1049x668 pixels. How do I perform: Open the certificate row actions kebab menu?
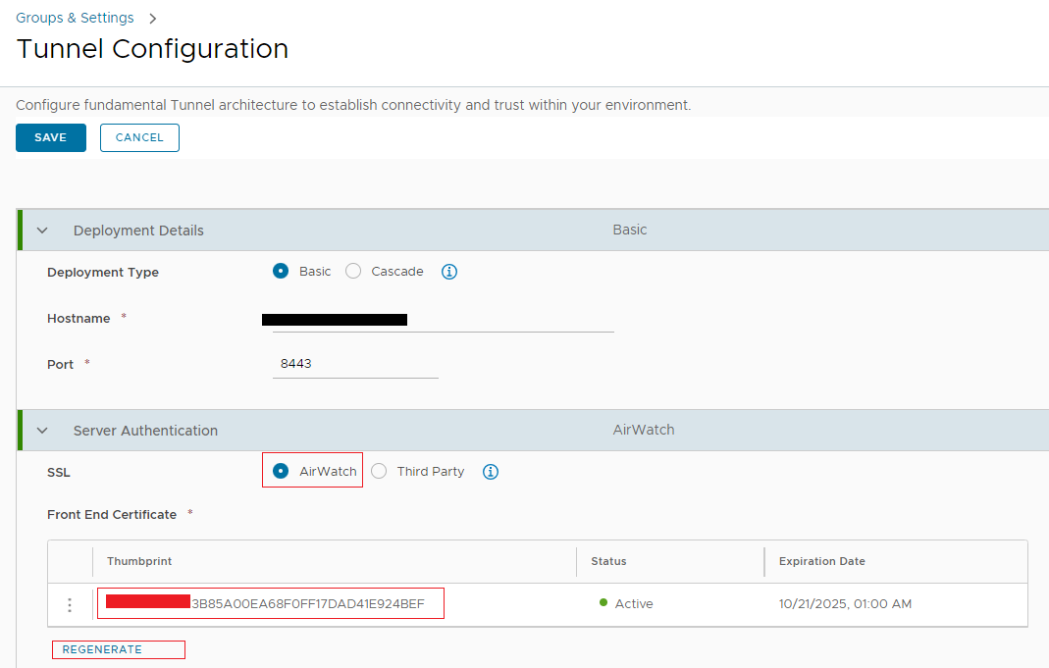click(x=70, y=605)
